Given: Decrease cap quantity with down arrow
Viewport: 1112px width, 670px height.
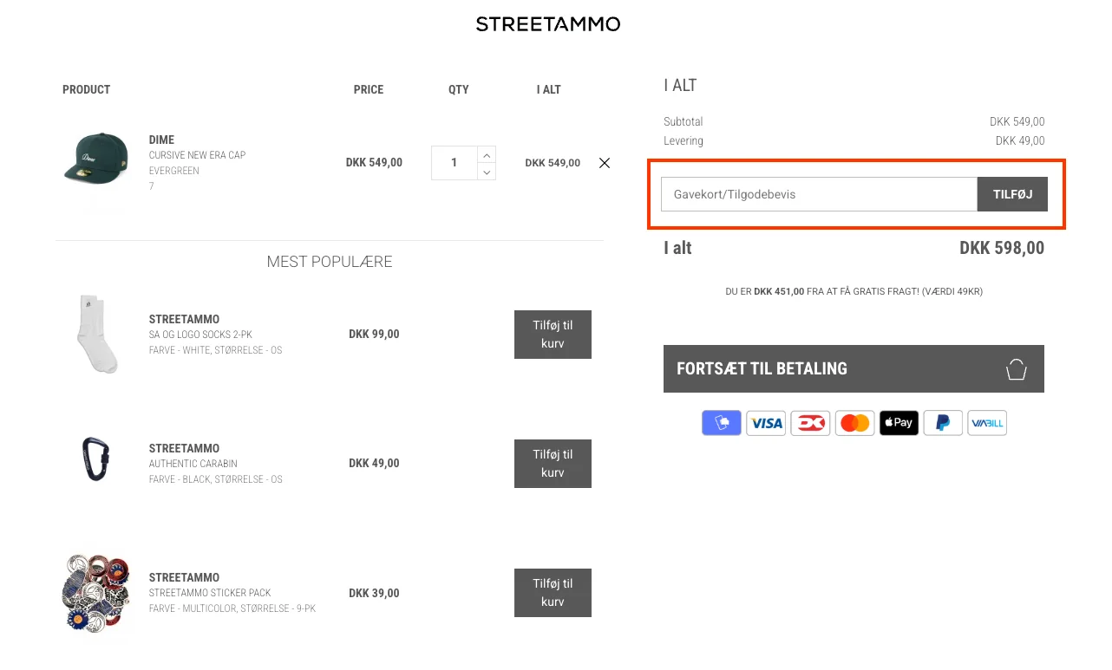Looking at the screenshot, I should click(x=487, y=172).
